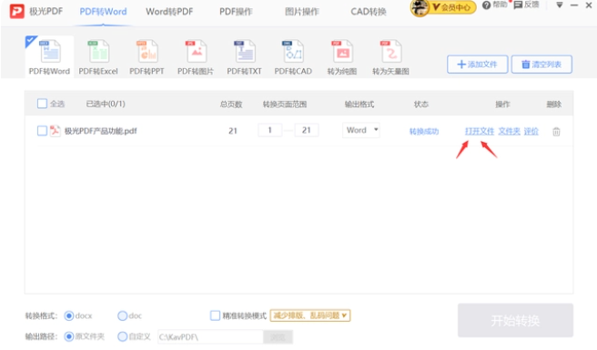The image size is (597, 350).
Task: Click the total pages value 21
Action: tap(233, 131)
